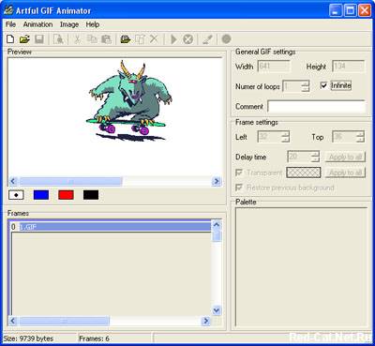Click the Size: 9739 bytes status text
The width and height of the screenshot is (375, 346).
point(28,338)
